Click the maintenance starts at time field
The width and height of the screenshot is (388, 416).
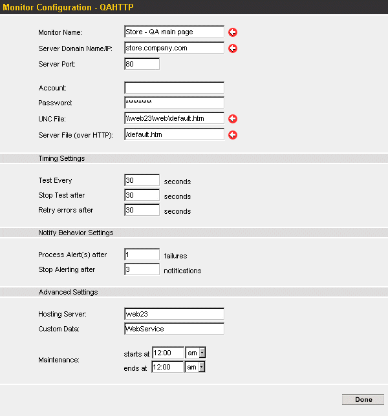point(168,353)
